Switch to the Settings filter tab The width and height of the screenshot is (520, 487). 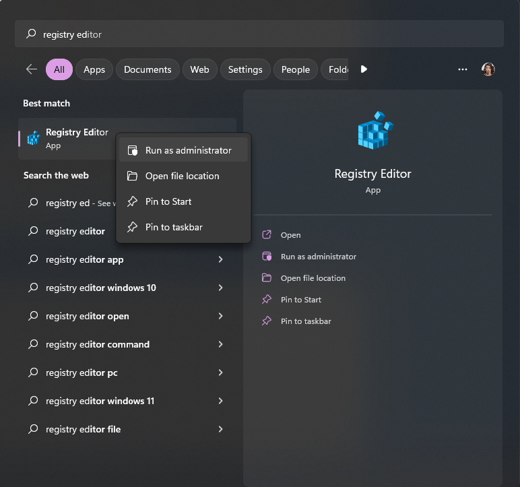(245, 69)
